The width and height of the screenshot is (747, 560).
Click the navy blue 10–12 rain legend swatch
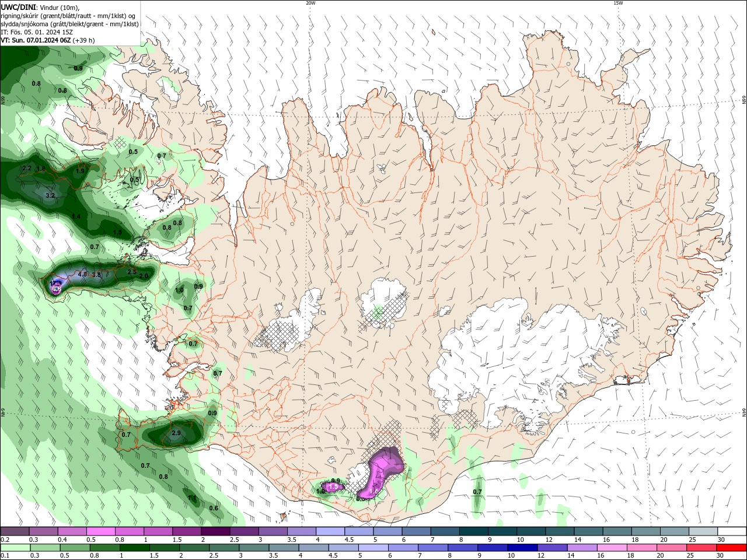coord(522,548)
